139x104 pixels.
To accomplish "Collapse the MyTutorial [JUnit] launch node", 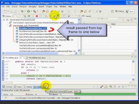I will [x=4, y=20].
